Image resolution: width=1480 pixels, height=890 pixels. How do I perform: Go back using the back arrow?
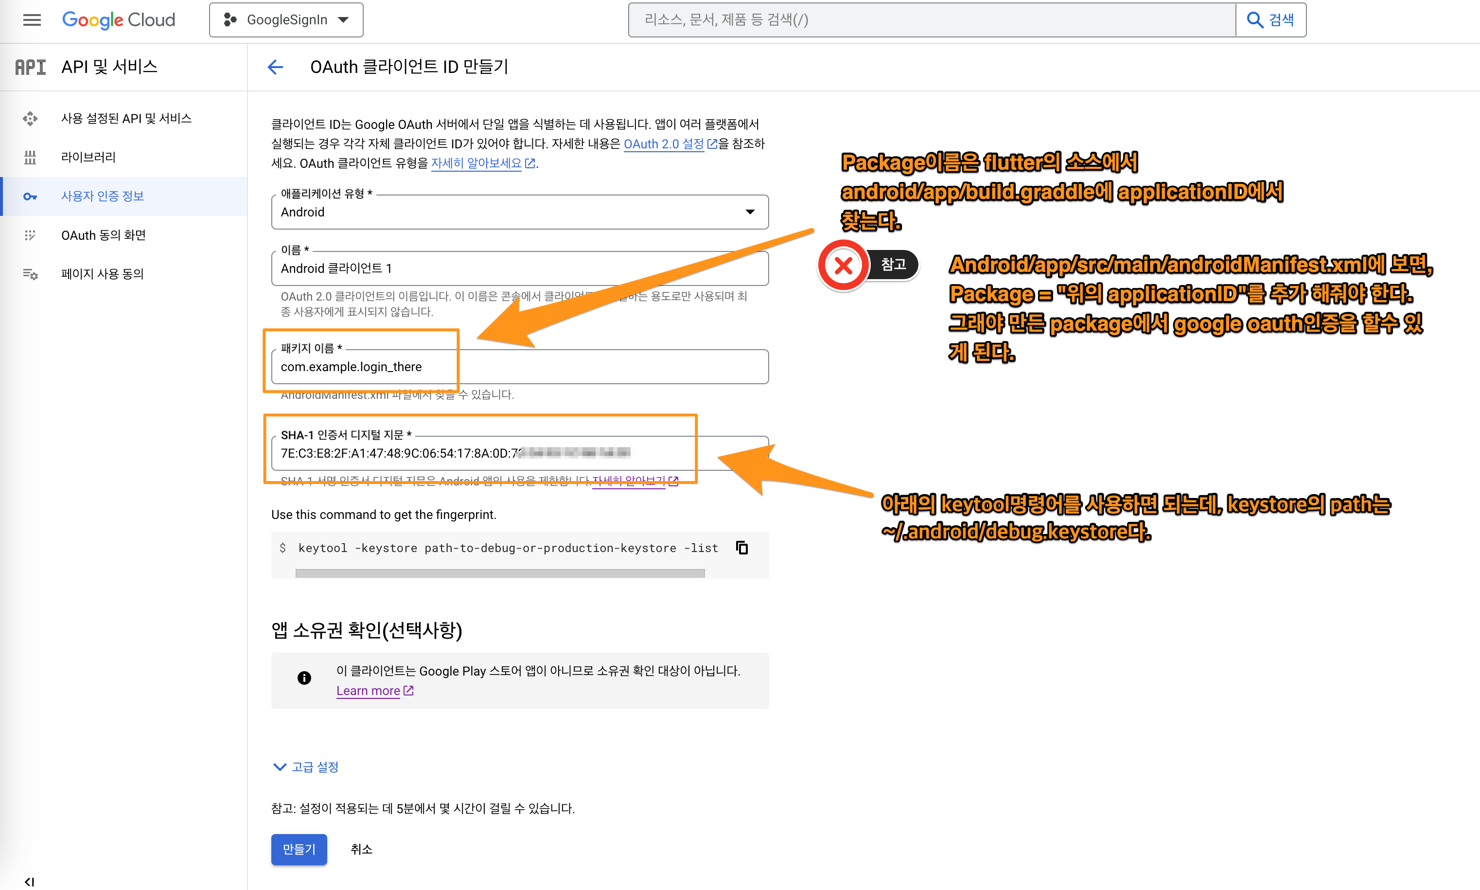pyautogui.click(x=275, y=67)
